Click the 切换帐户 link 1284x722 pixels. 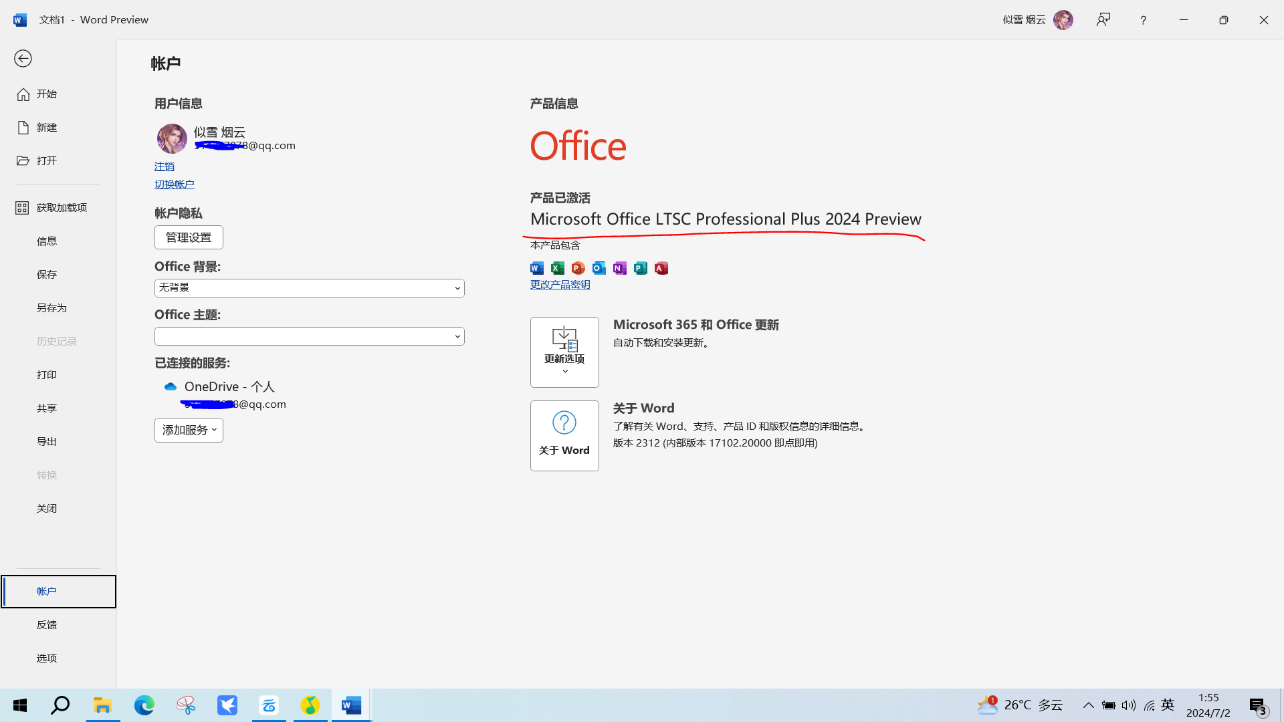(174, 185)
